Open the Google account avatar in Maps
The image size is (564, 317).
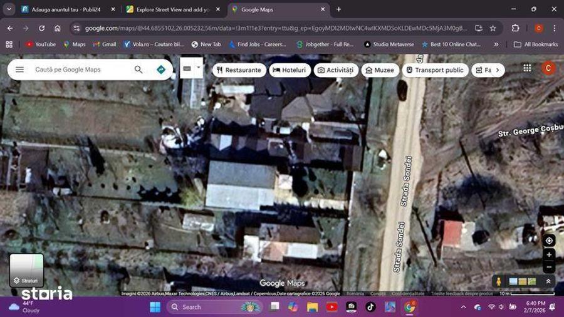(x=548, y=68)
